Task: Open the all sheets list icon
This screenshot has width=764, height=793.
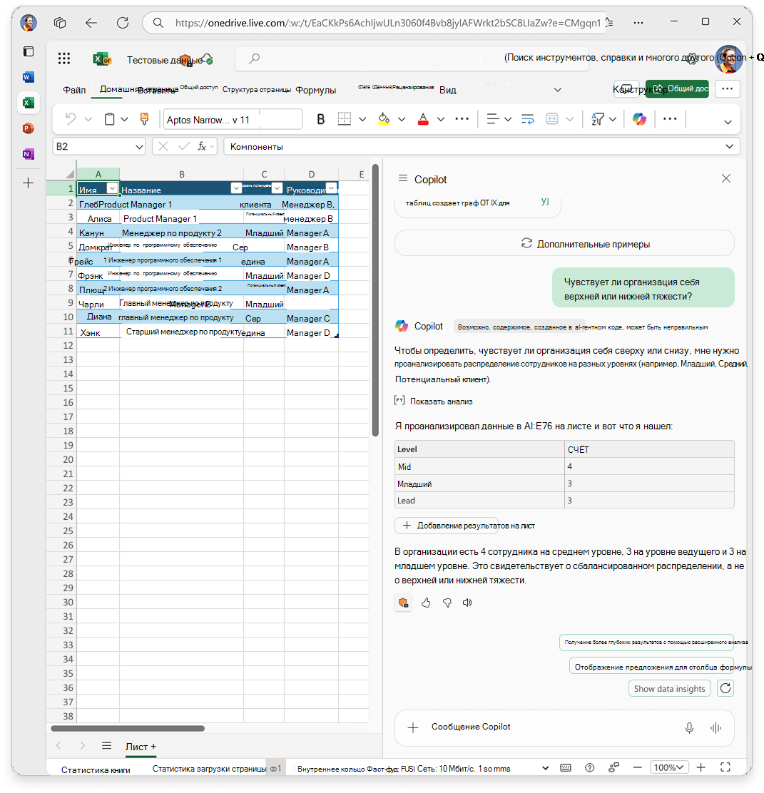Action: [106, 746]
